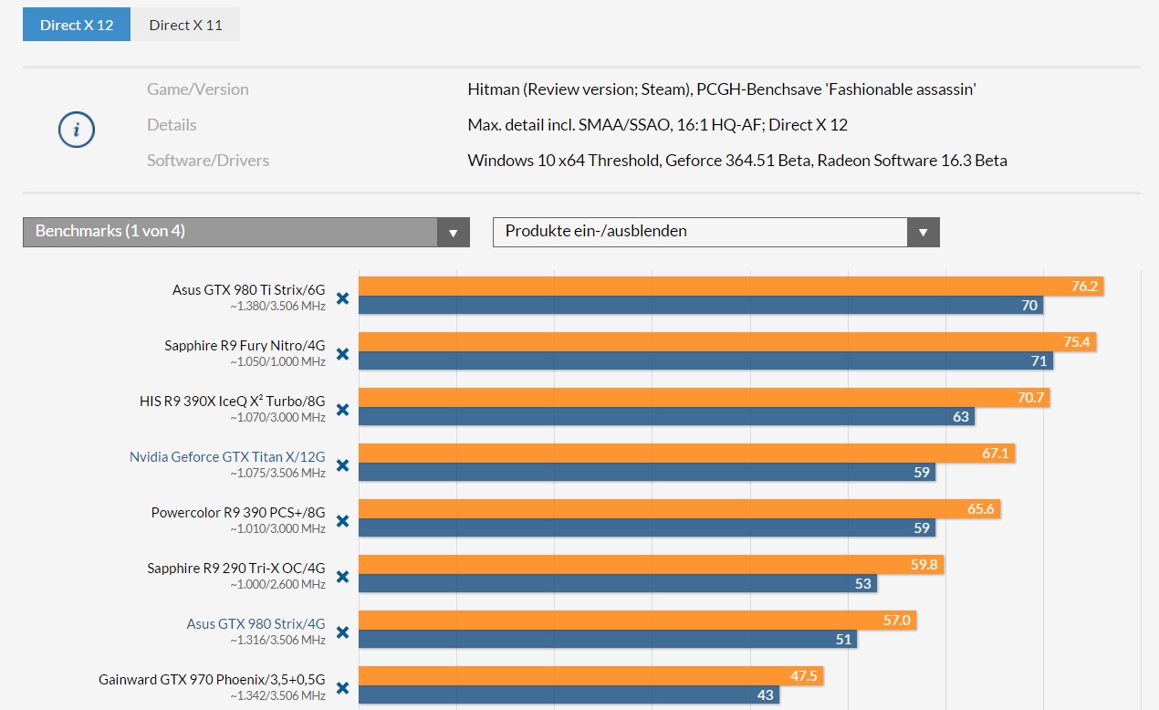Screen dimensions: 1159x710
Task: Click the blue 53 bar for R9 290
Action: tap(618, 583)
